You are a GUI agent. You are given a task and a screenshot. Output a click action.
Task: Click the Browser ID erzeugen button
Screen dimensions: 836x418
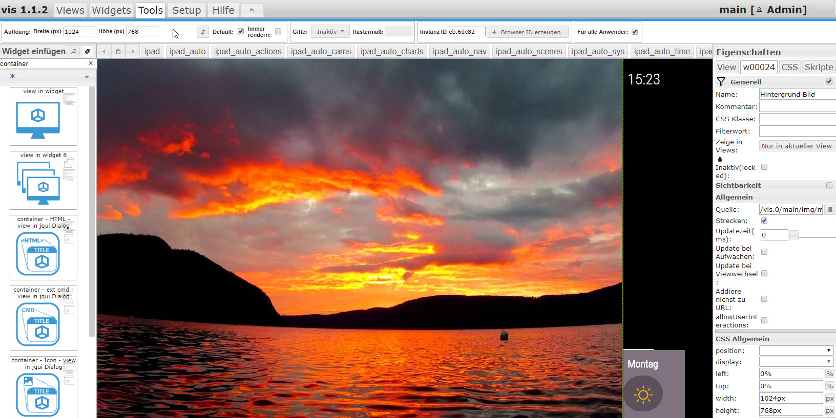[527, 32]
